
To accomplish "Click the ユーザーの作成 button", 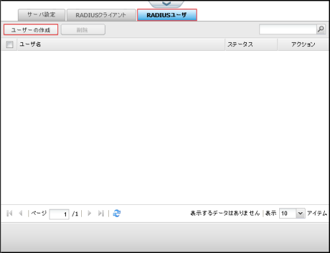I will (x=31, y=30).
